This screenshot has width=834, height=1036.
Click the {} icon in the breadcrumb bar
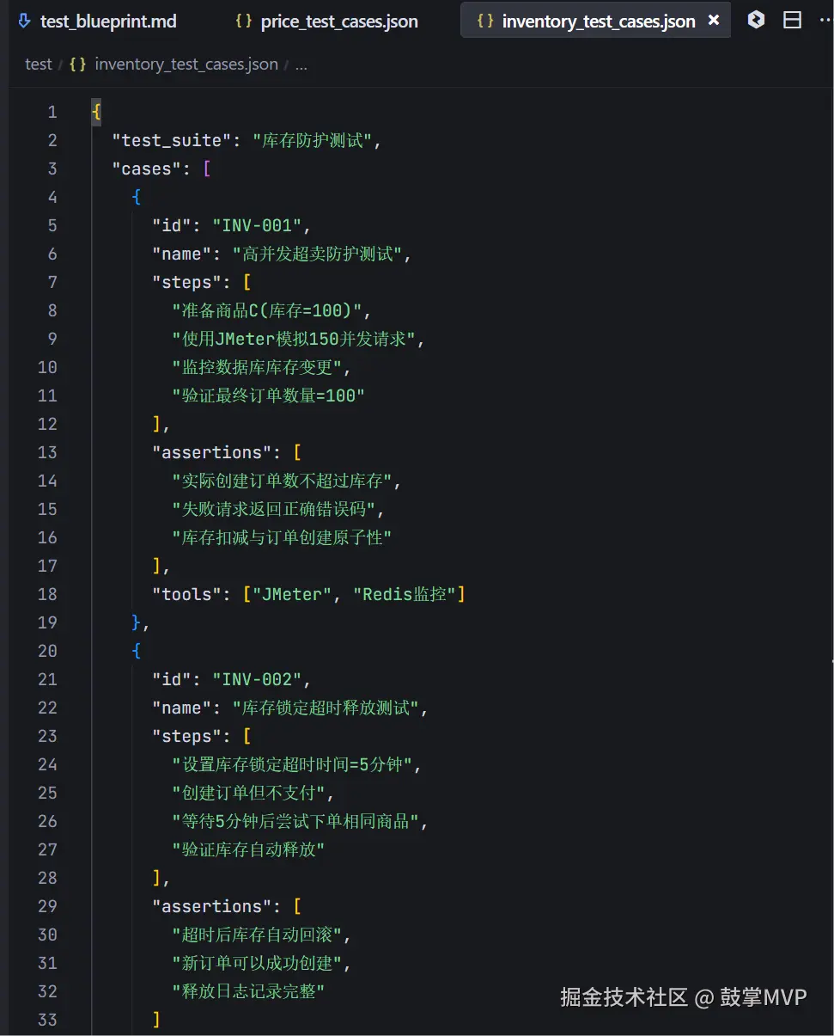pyautogui.click(x=76, y=64)
